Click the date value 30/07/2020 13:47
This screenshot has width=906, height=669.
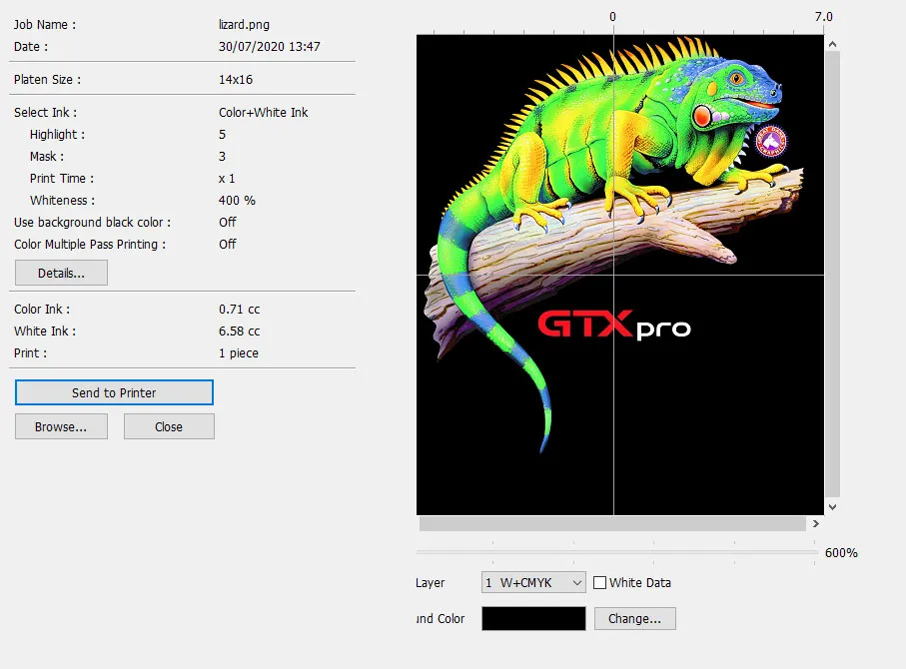[x=270, y=46]
